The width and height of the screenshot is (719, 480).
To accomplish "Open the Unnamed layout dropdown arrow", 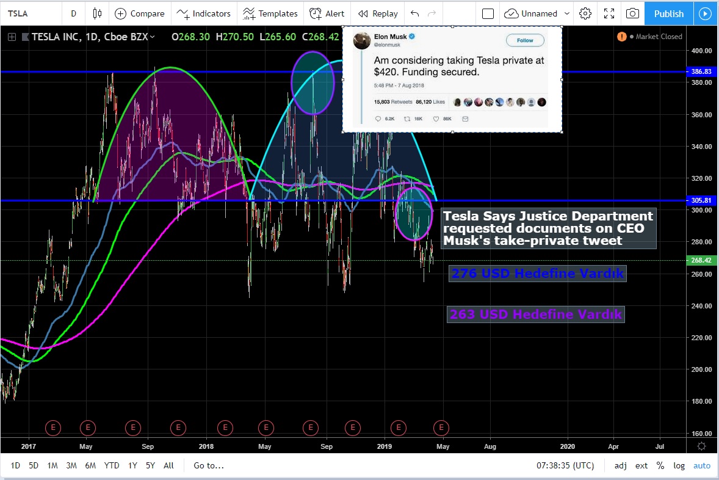I will pyautogui.click(x=567, y=13).
